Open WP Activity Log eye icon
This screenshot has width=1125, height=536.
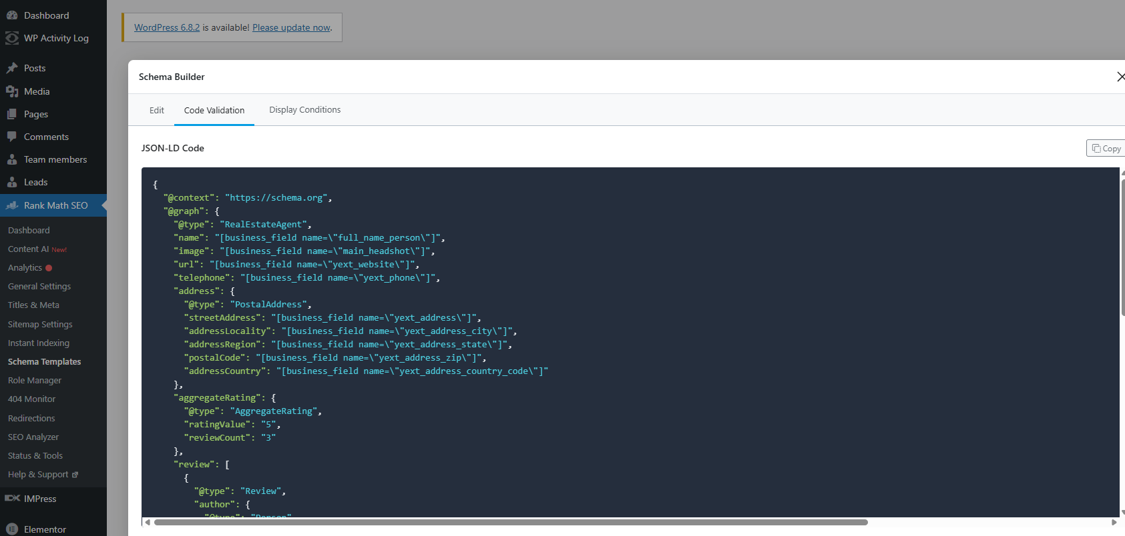[x=12, y=38]
